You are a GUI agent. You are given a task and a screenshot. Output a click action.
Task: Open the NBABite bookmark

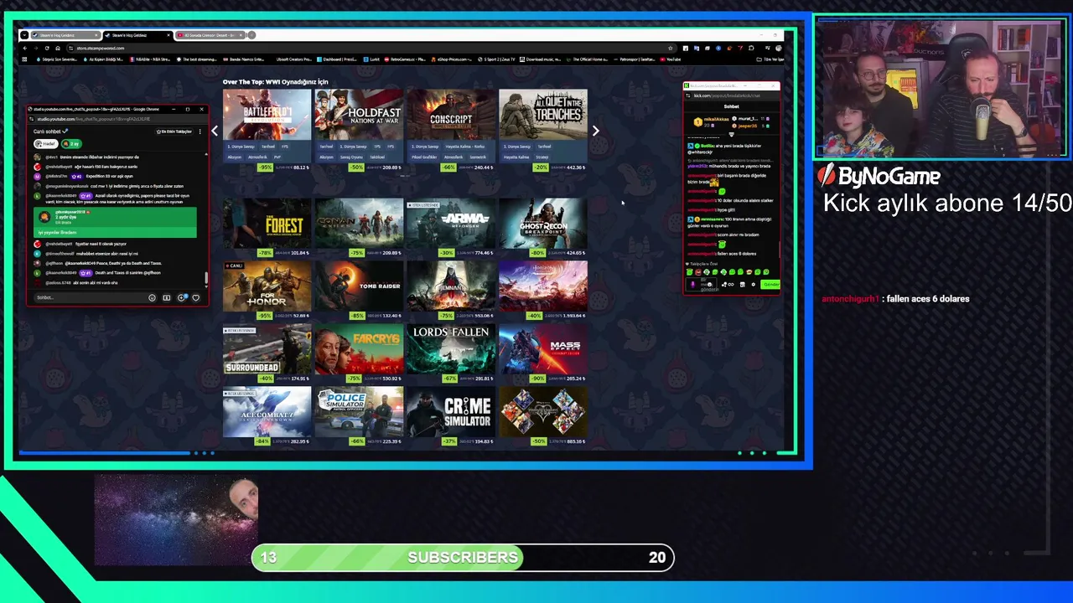(x=150, y=59)
